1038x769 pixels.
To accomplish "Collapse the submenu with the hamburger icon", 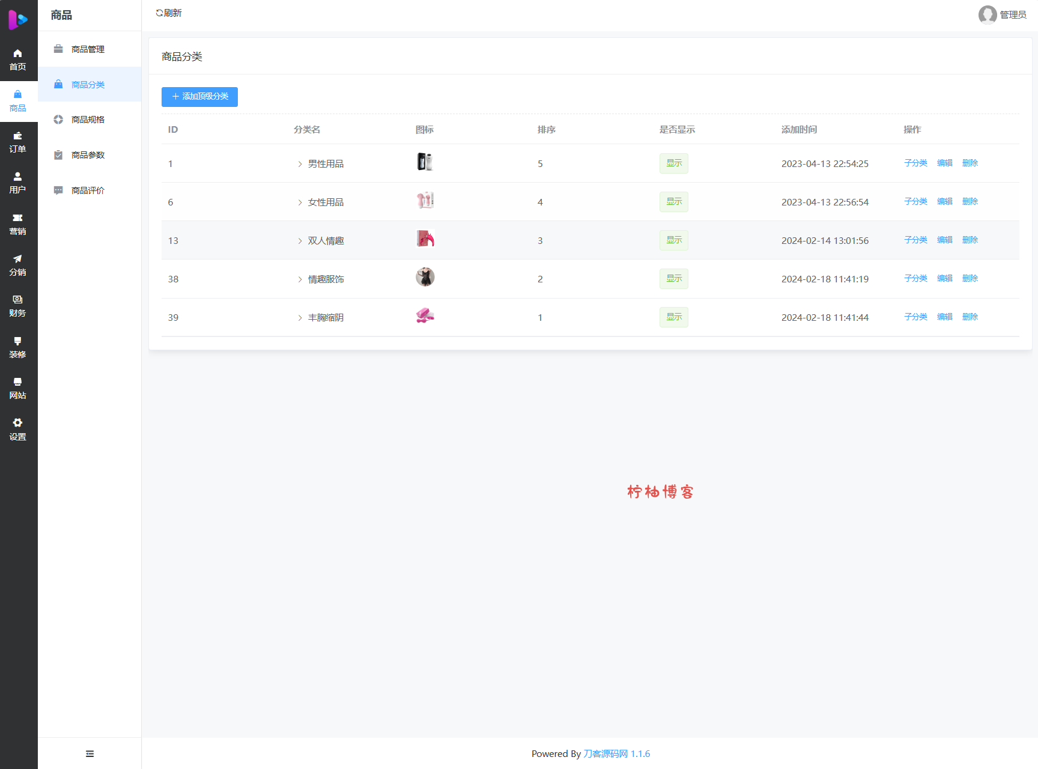I will (90, 753).
